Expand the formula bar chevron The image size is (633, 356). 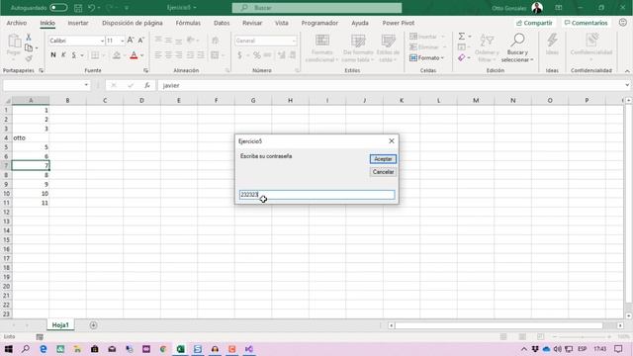627,85
